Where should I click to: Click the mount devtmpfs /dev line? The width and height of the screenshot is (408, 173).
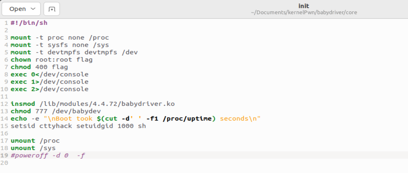click(x=74, y=52)
